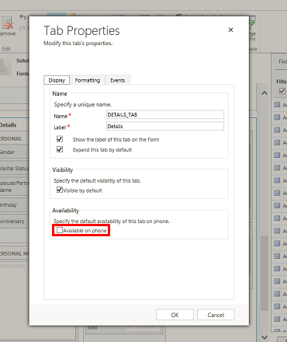Toggle the Visible by default checkbox
This screenshot has width=287, height=342.
[x=60, y=190]
